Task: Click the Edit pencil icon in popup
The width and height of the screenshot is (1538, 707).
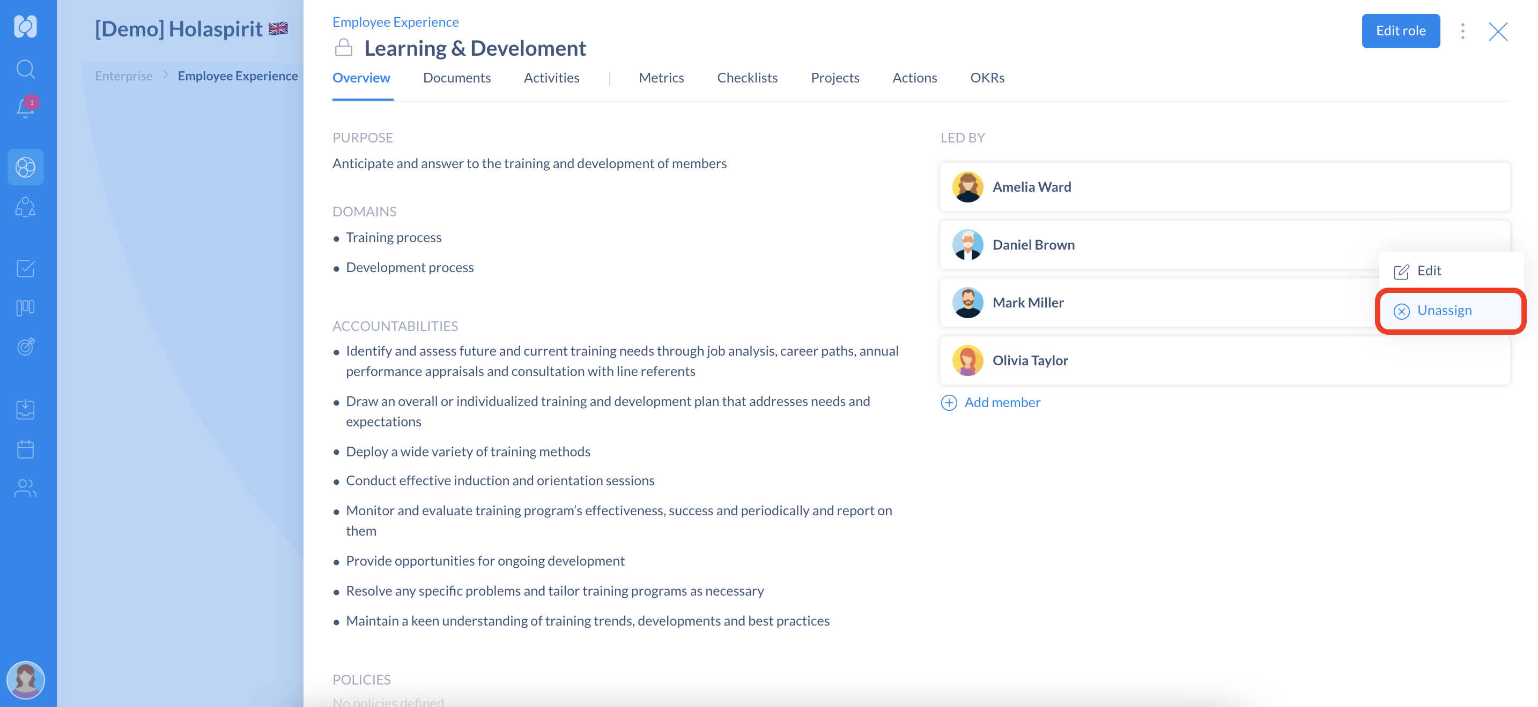Action: pos(1401,272)
